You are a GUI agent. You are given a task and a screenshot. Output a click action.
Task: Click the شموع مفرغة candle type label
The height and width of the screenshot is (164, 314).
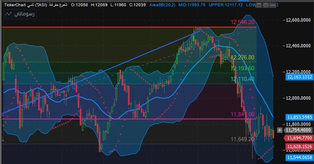58,5
